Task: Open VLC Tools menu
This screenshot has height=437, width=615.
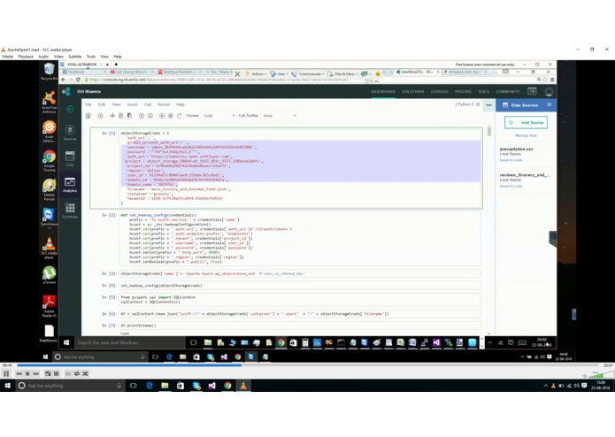Action: click(x=91, y=57)
